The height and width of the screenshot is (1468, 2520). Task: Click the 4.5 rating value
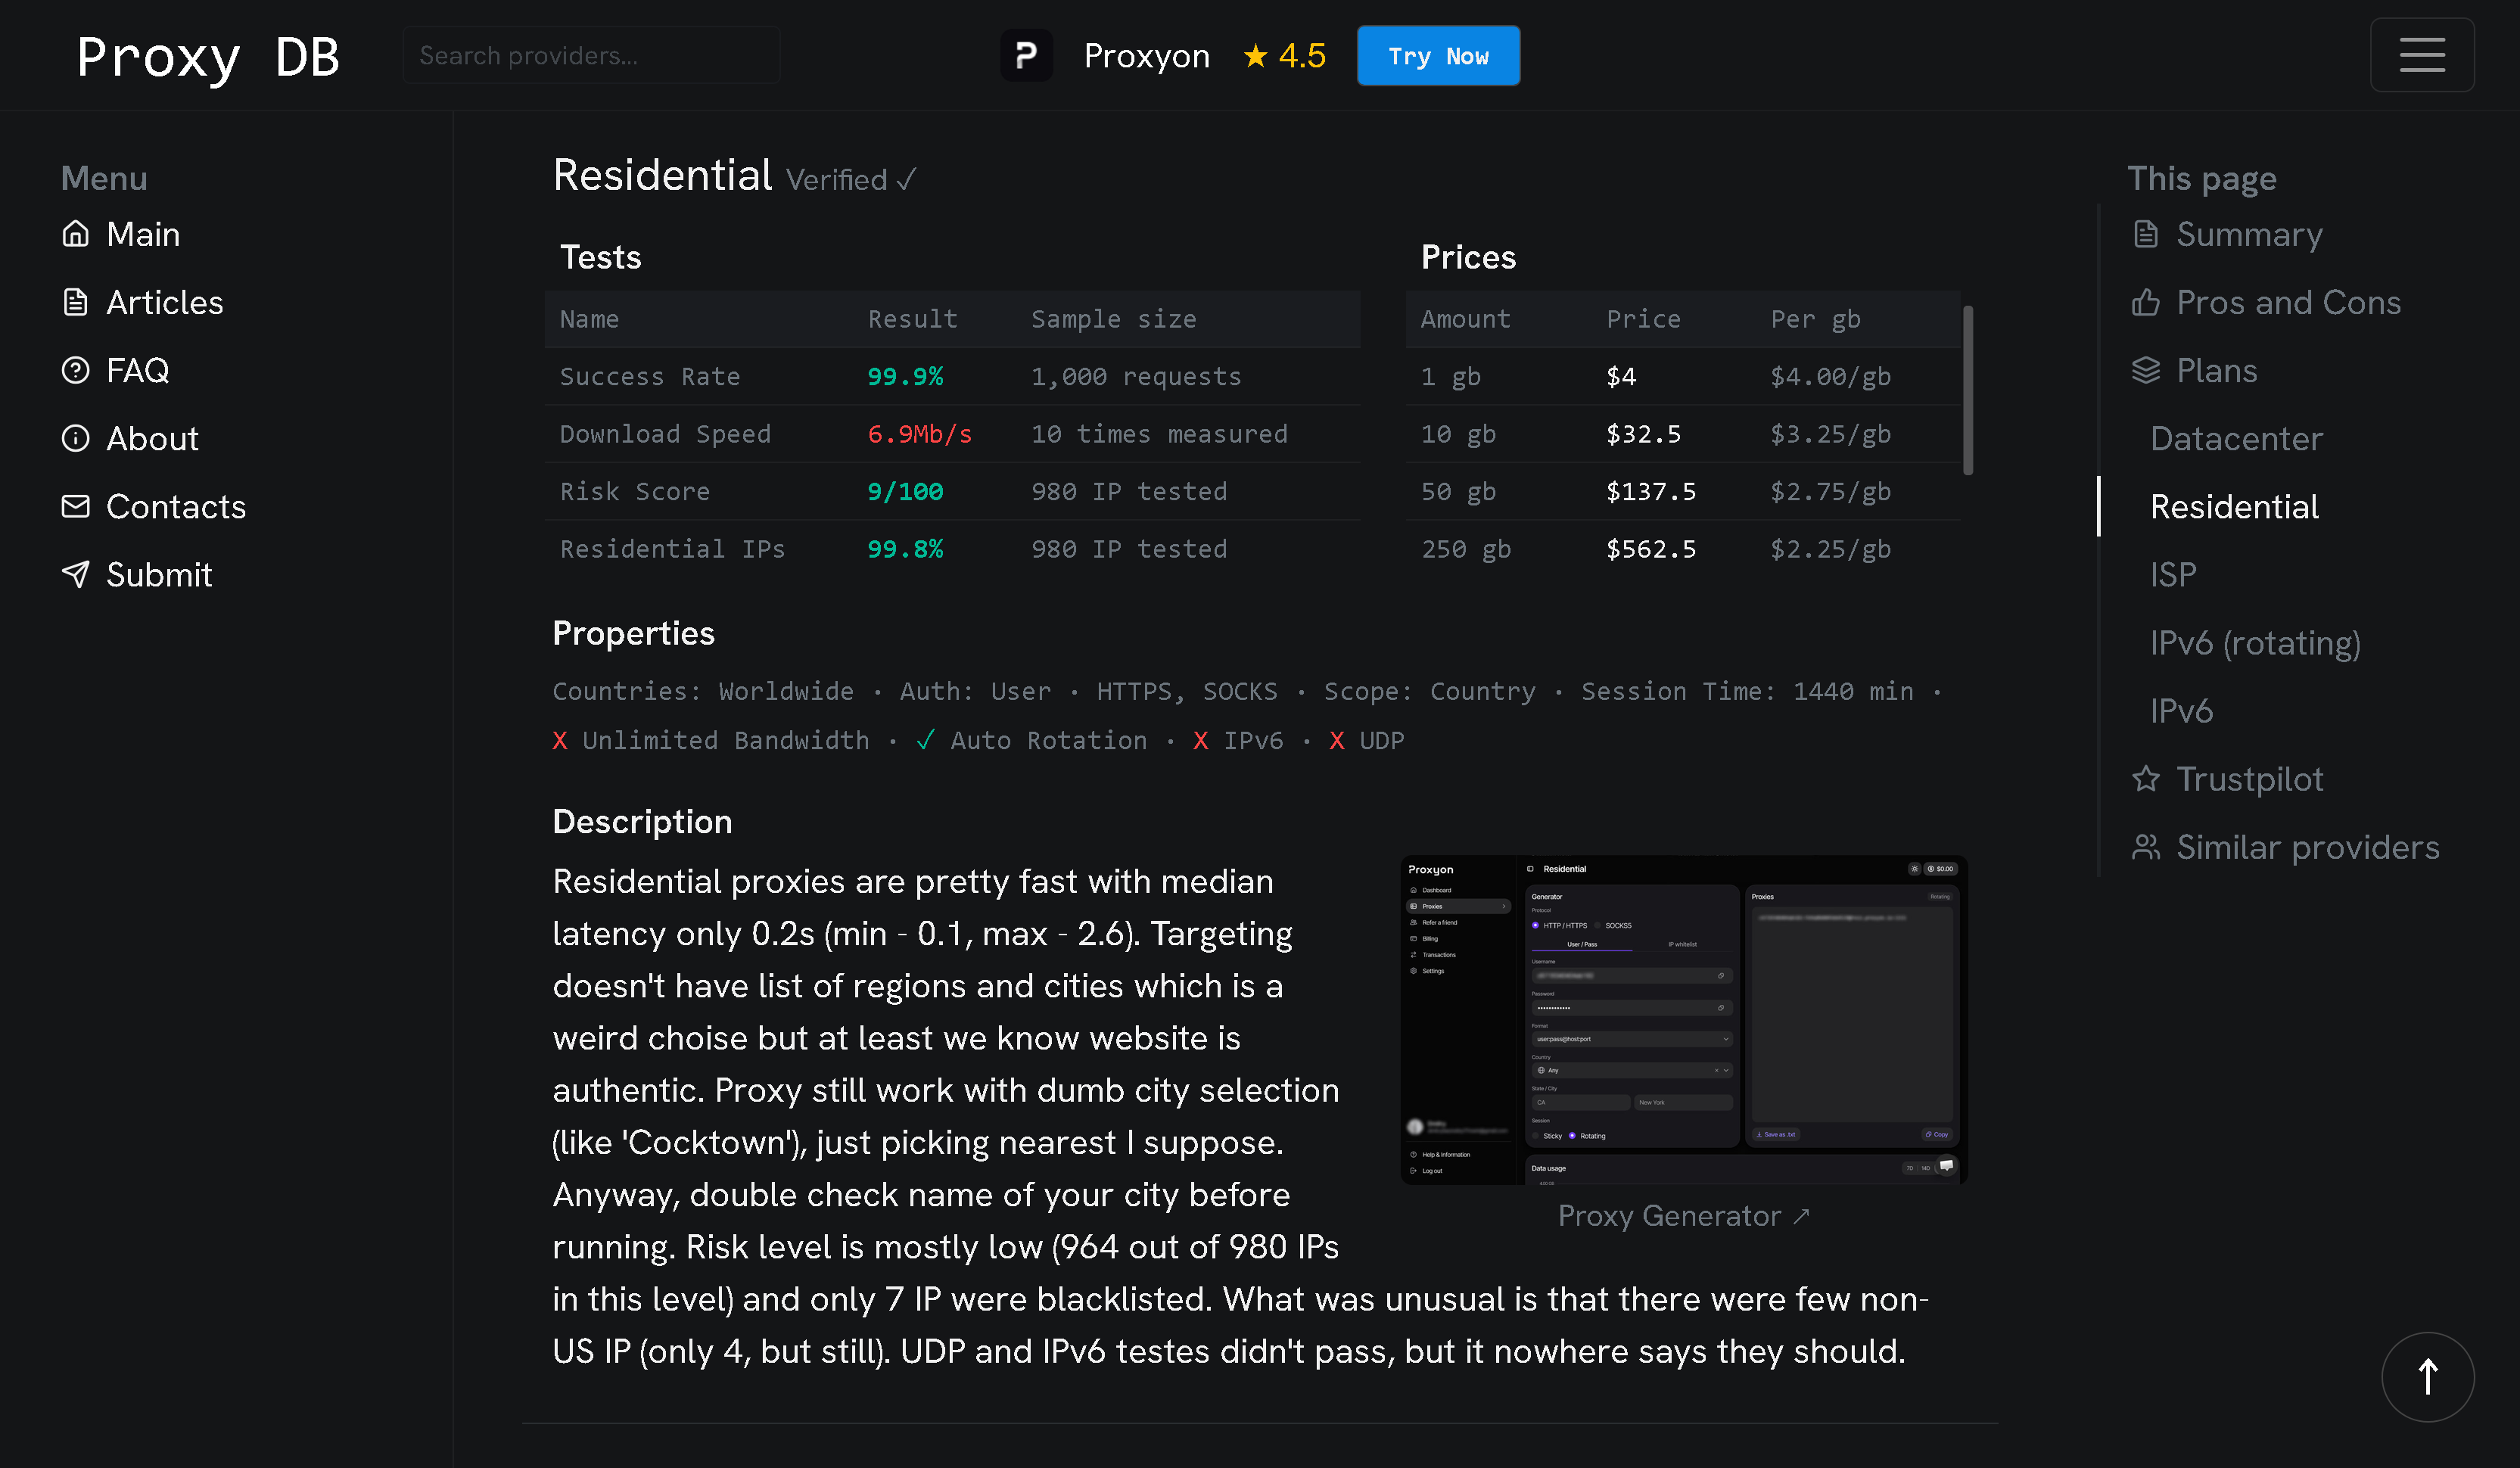click(1302, 56)
